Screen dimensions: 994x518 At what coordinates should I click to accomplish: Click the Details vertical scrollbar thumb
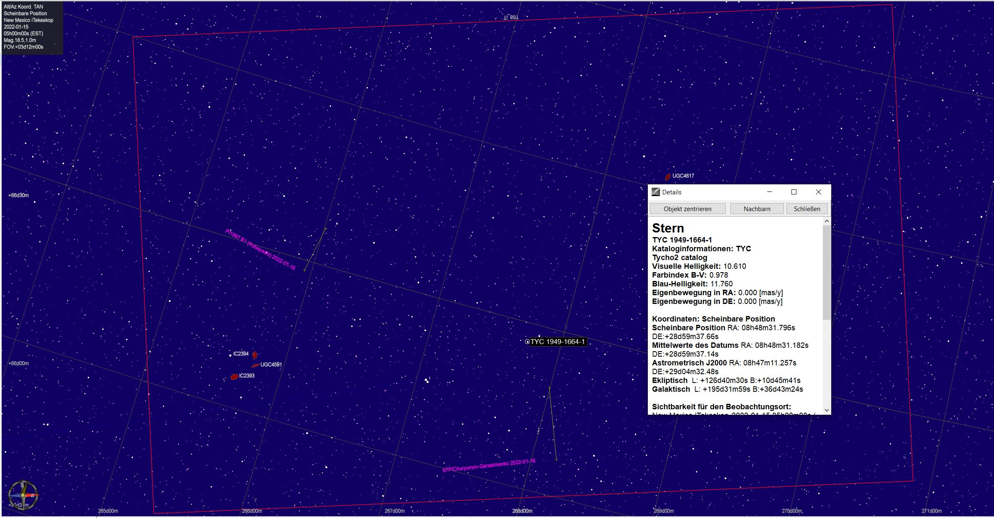(x=827, y=273)
